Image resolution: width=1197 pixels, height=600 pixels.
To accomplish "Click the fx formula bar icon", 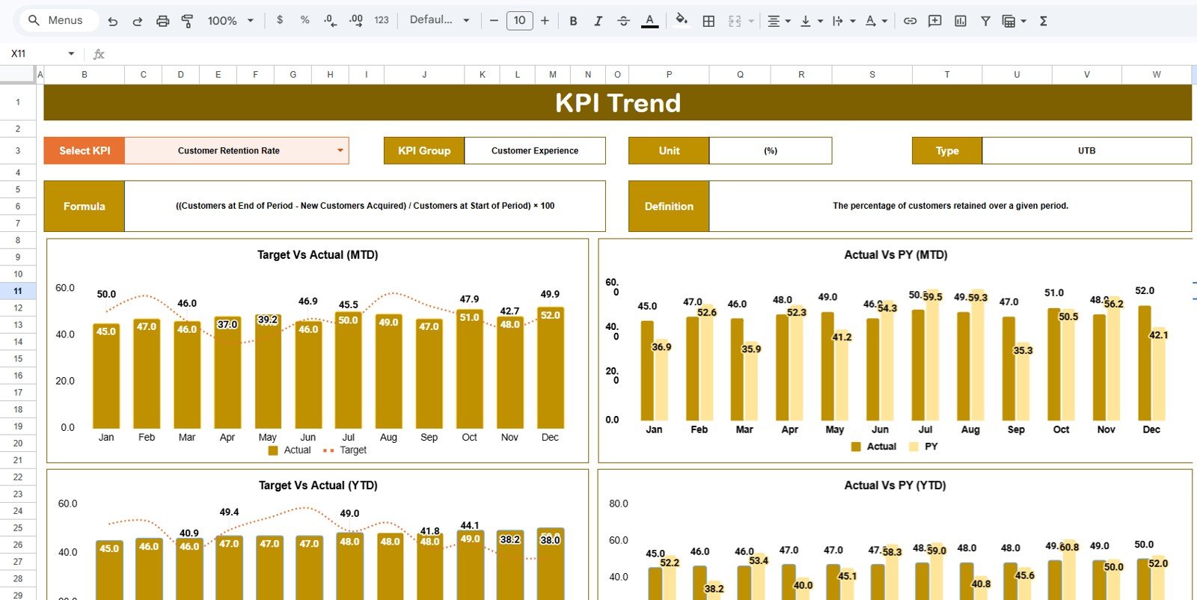I will pos(99,54).
